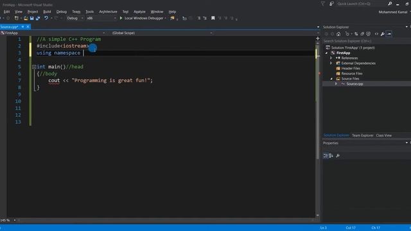Click the Search Solution Explorer field
Viewport: 411px width, 231px height.
tap(367, 41)
